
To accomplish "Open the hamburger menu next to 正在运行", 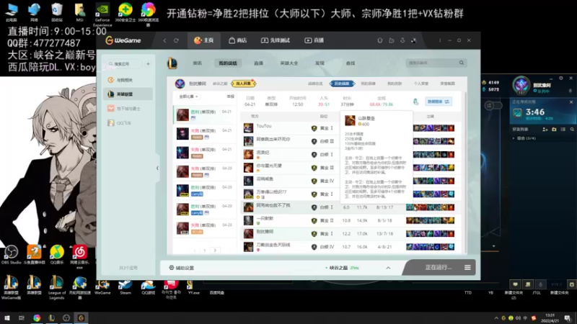I will (467, 267).
